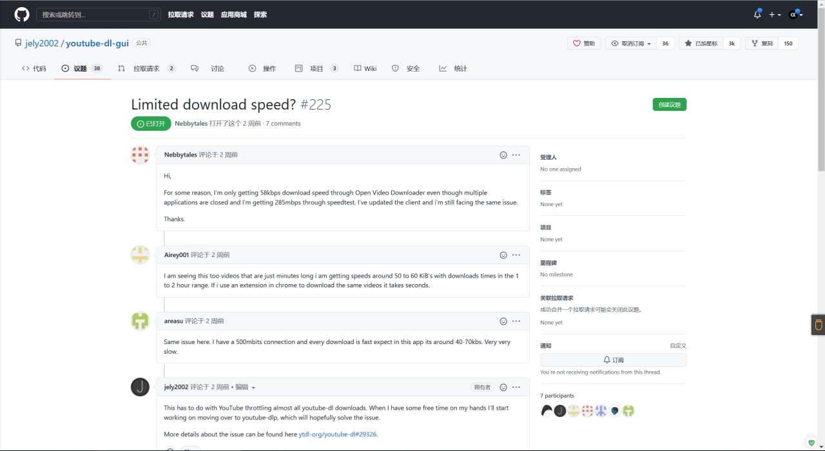The image size is (825, 451).
Task: Click the 创建议题 green button
Action: coord(669,104)
